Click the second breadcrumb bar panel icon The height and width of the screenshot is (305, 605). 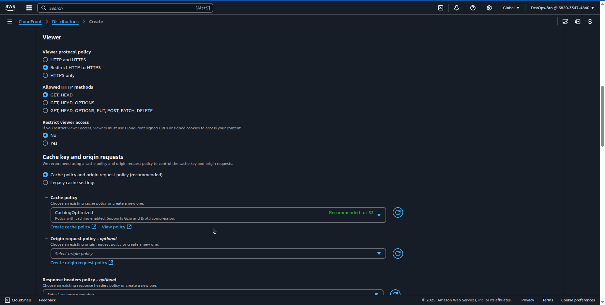(x=578, y=22)
